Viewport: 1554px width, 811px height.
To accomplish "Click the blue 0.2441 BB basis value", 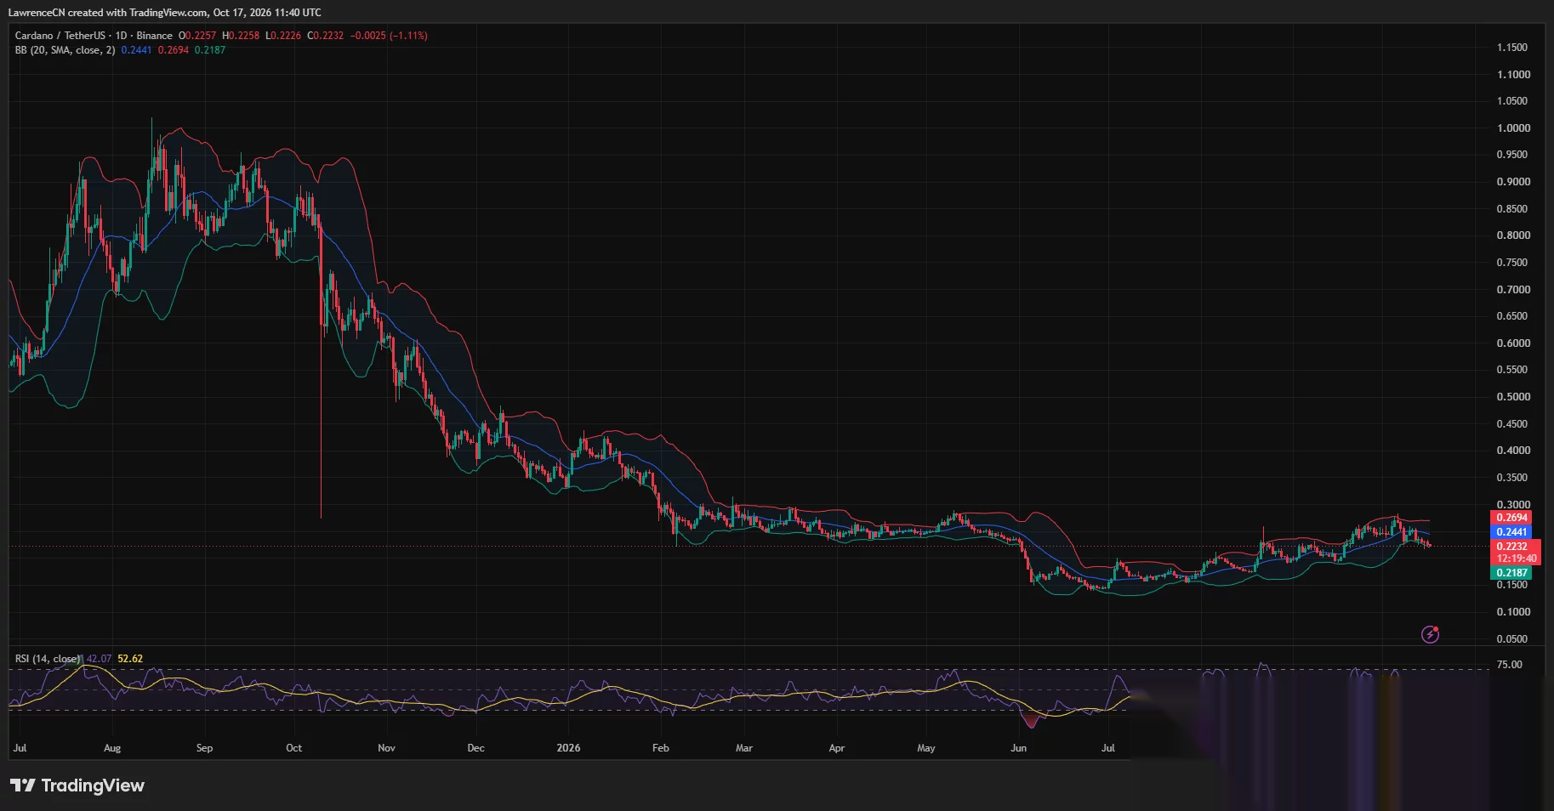I will click(x=136, y=50).
